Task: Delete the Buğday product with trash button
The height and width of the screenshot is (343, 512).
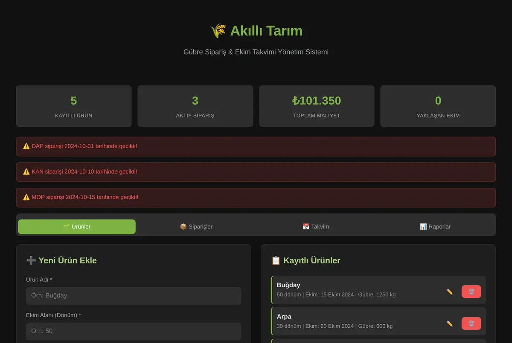Action: [x=471, y=292]
